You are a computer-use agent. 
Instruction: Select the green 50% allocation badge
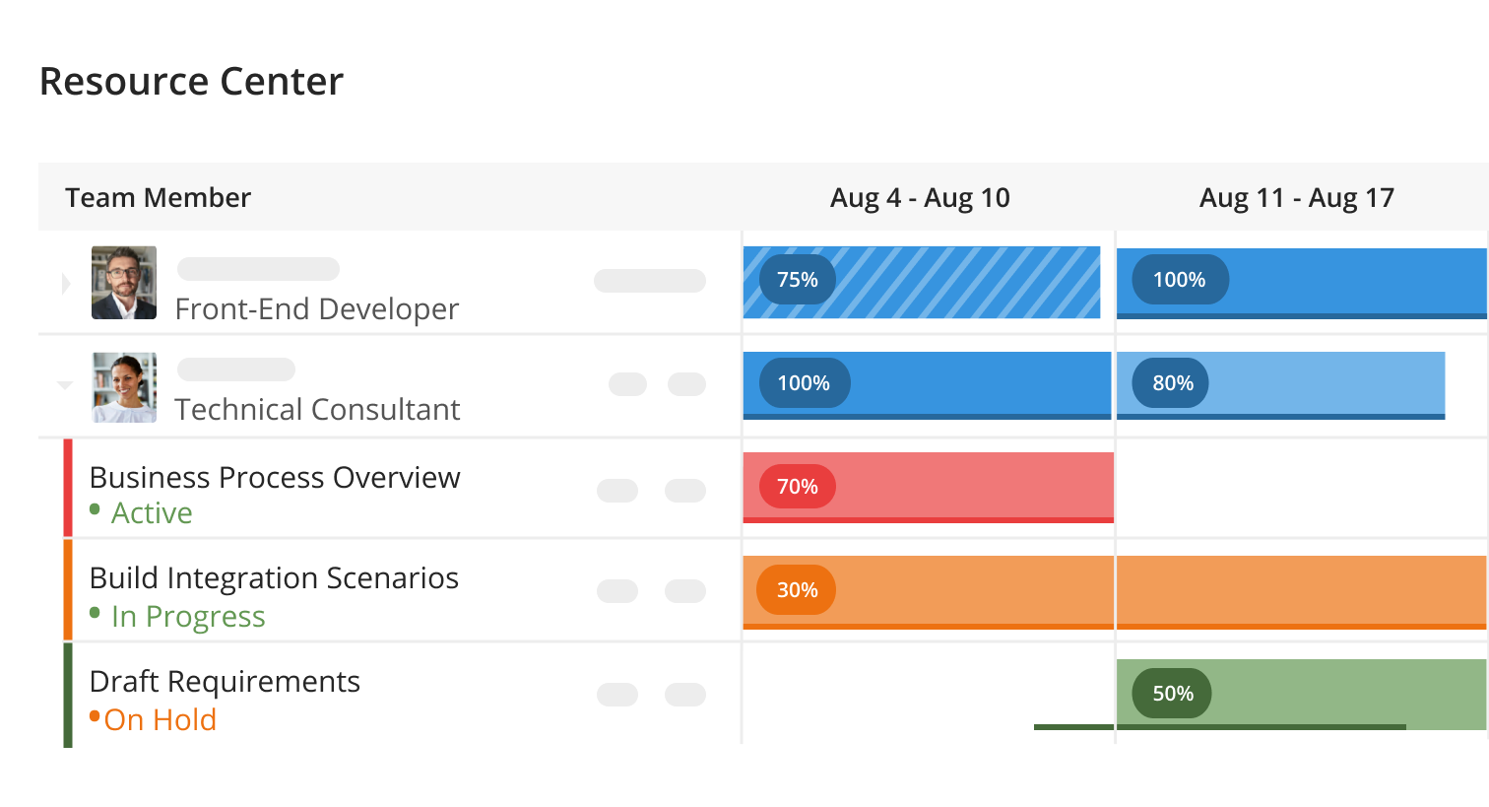point(1172,694)
